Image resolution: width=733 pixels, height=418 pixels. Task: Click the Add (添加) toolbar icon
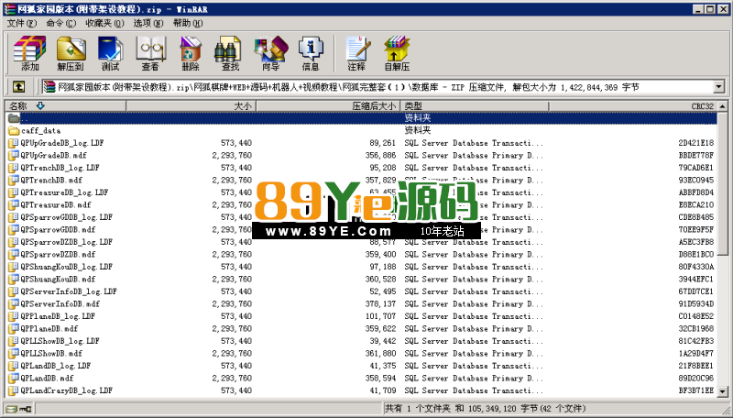tap(30, 53)
